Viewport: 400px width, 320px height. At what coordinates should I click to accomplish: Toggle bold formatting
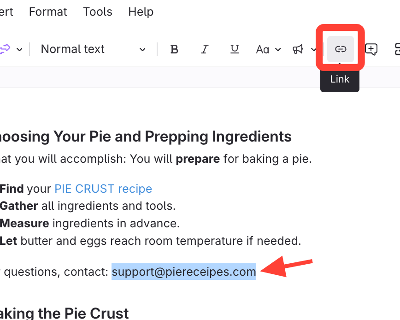pos(174,49)
